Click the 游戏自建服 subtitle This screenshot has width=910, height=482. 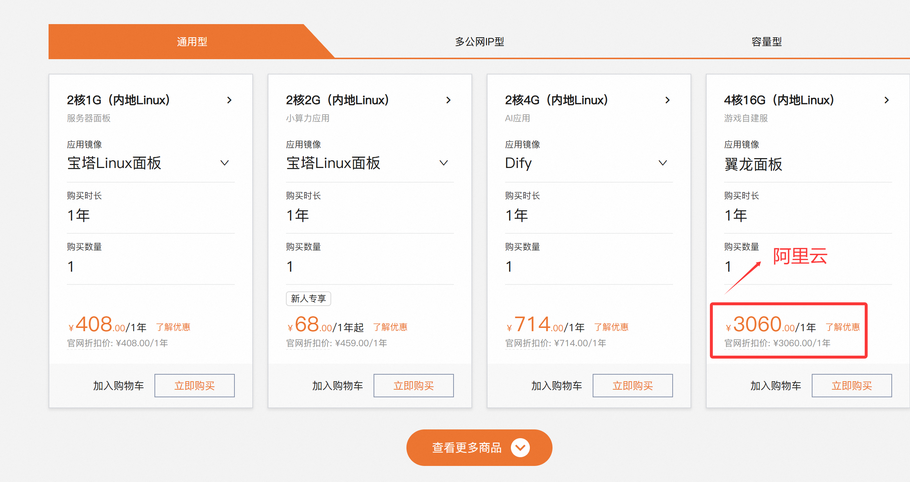[746, 118]
